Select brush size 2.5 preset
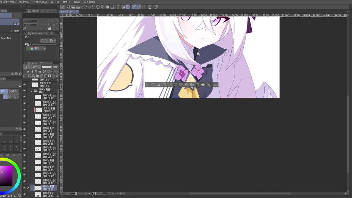Screen dimensions: 352x198 (10, 140)
